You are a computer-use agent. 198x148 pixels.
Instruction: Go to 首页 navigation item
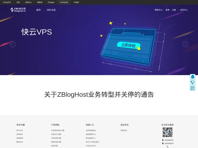38,10
